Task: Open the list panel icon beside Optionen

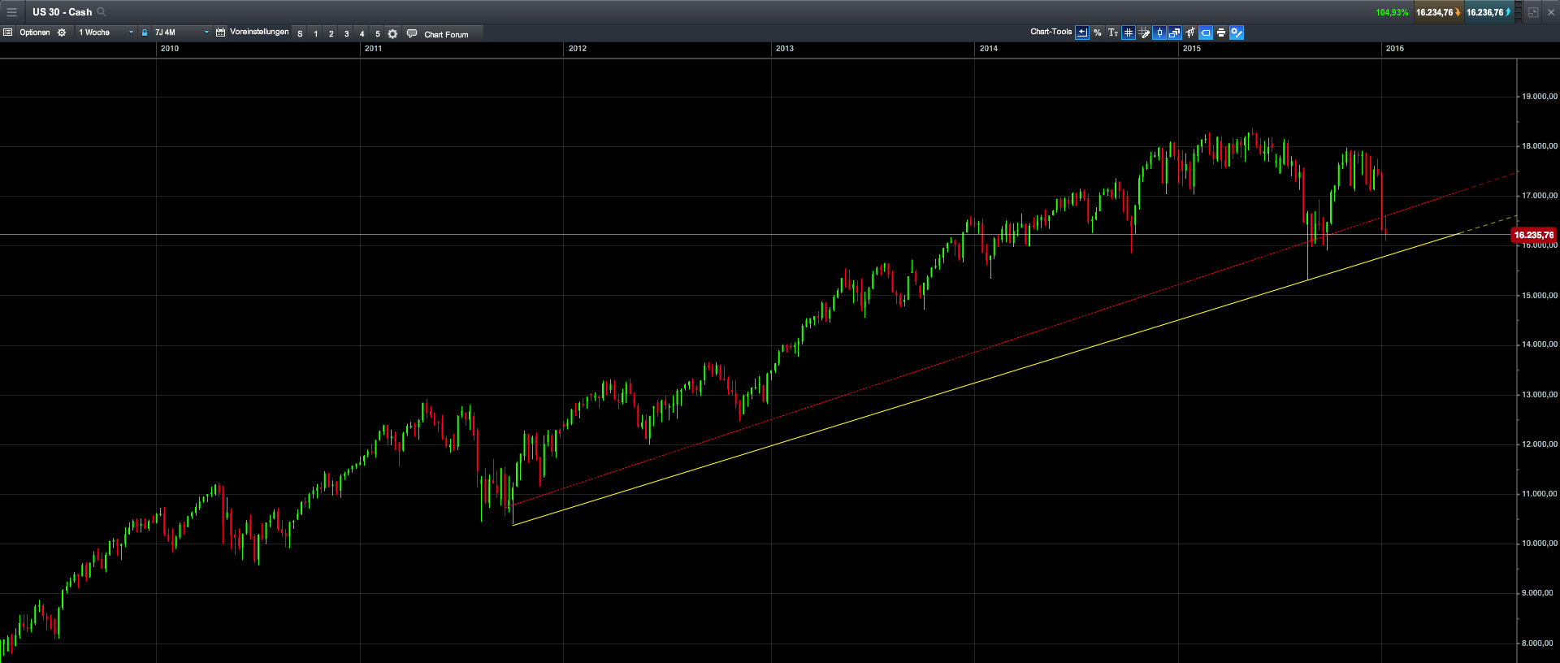Action: pyautogui.click(x=8, y=32)
